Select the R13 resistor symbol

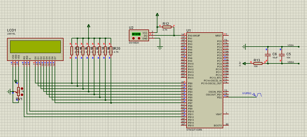coord(258,63)
